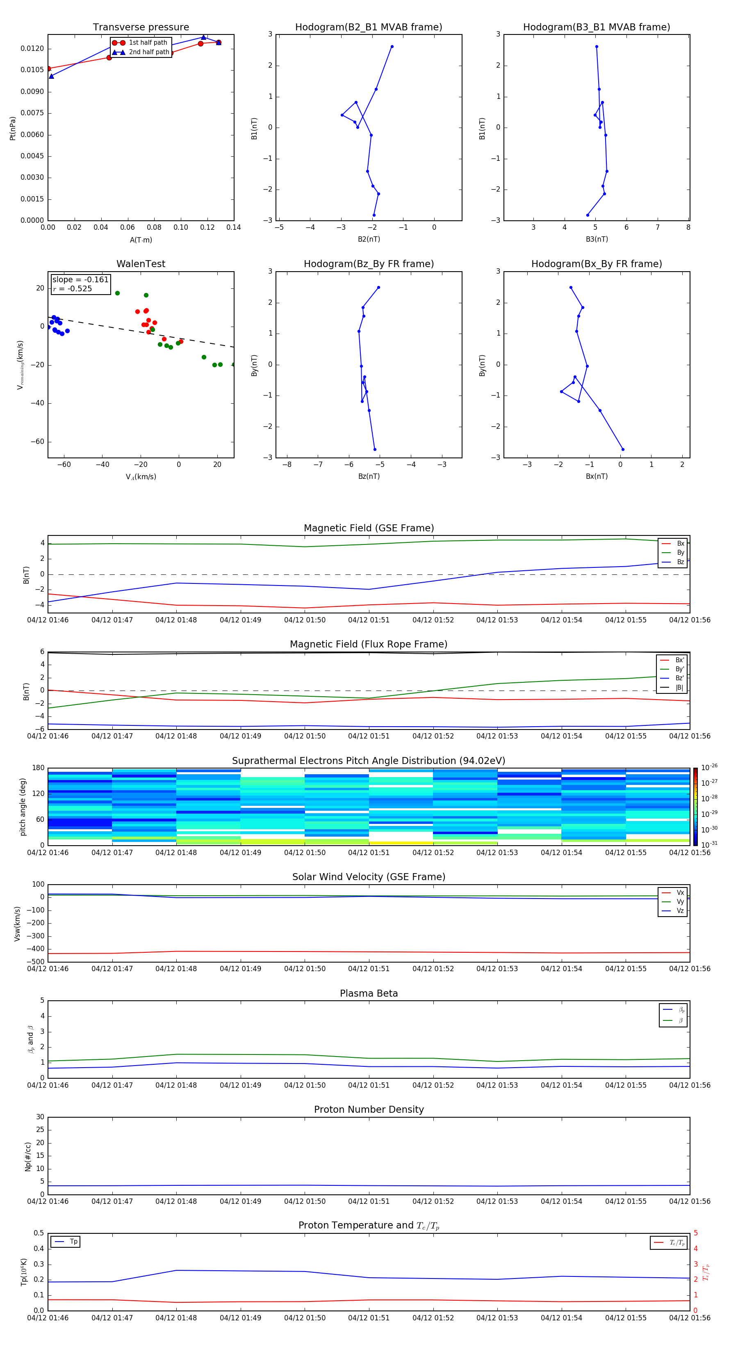Click the Np(#/cc) axis label

click(28, 1156)
